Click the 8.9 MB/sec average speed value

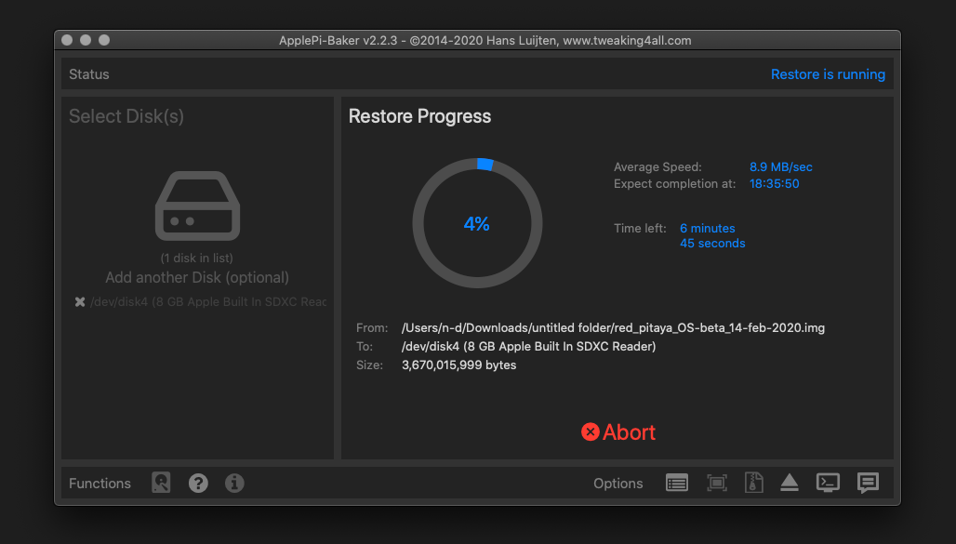coord(781,167)
